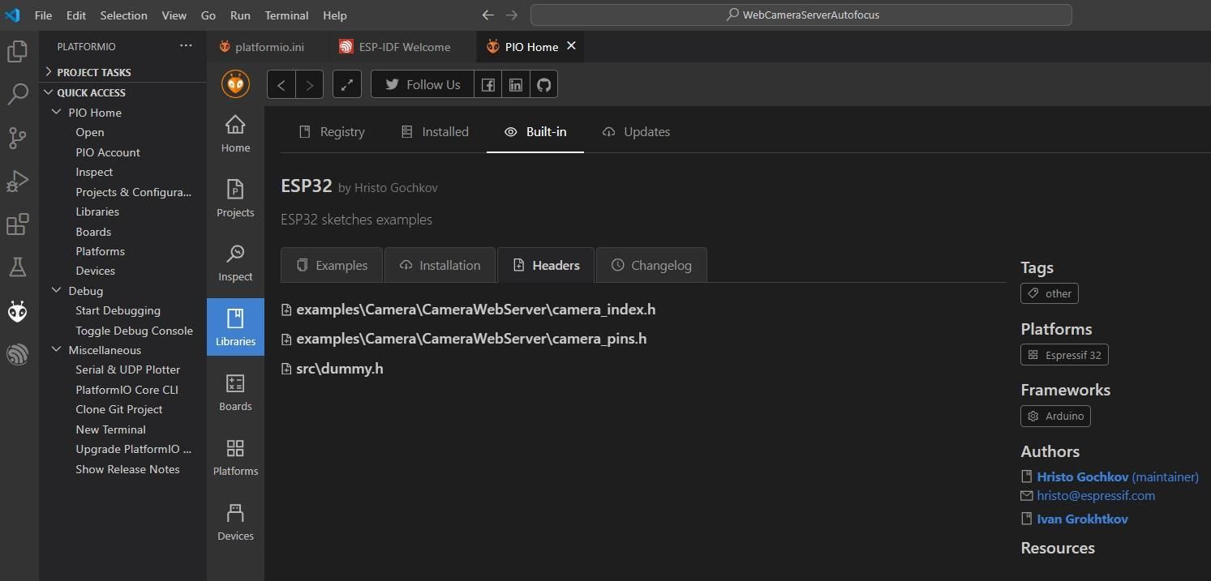1211x581 pixels.
Task: Open src\dummy.h header entry
Action: tap(340, 369)
